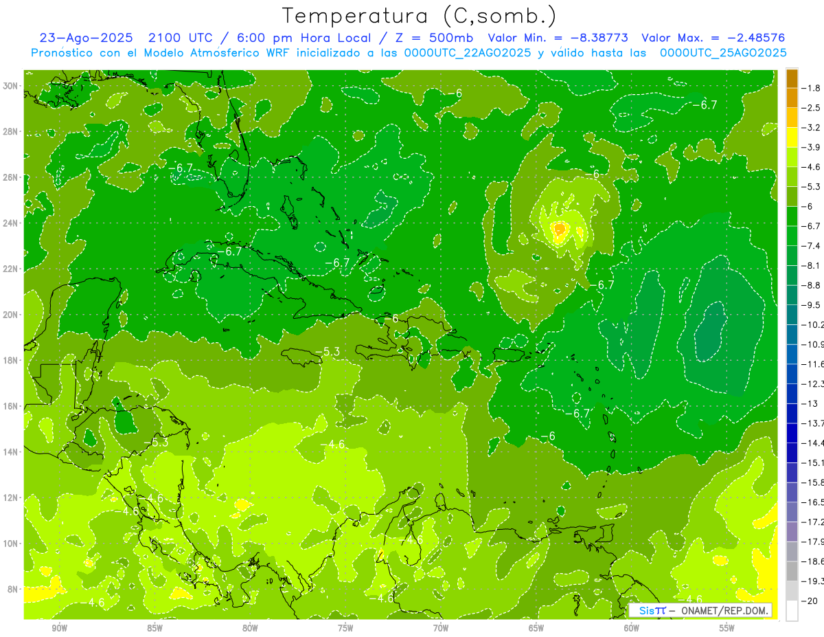Click the '22N' latitude label
Viewport: 824px width, 637px height.
click(x=11, y=269)
